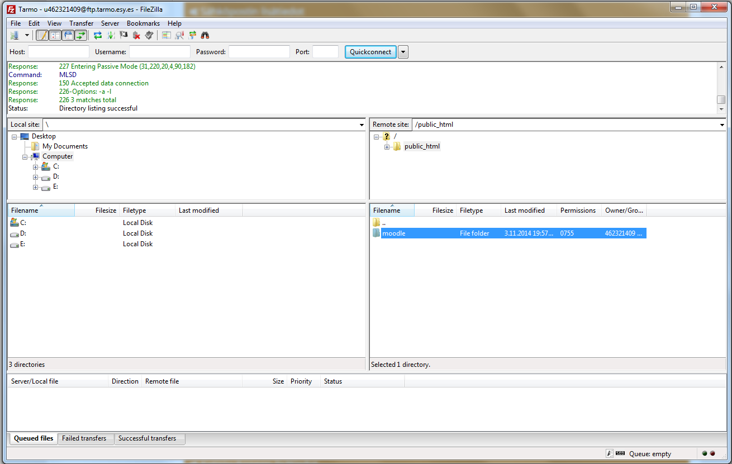The image size is (732, 464).
Task: Open Quickconnect history dropdown arrow
Action: pos(403,52)
